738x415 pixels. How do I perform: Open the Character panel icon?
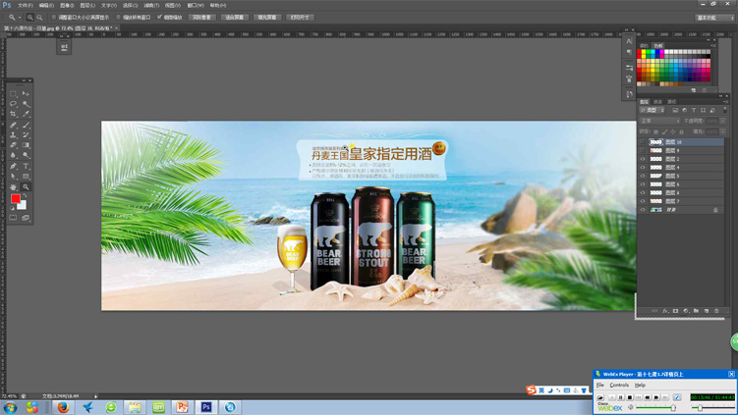[x=629, y=41]
